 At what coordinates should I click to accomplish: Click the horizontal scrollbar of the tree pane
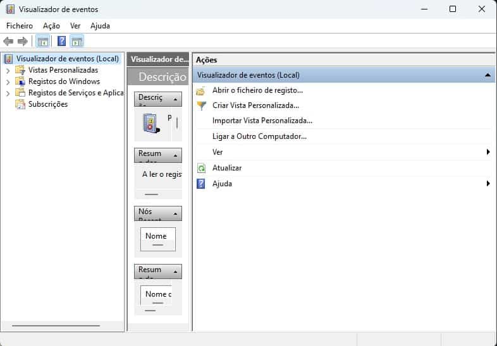click(x=56, y=325)
